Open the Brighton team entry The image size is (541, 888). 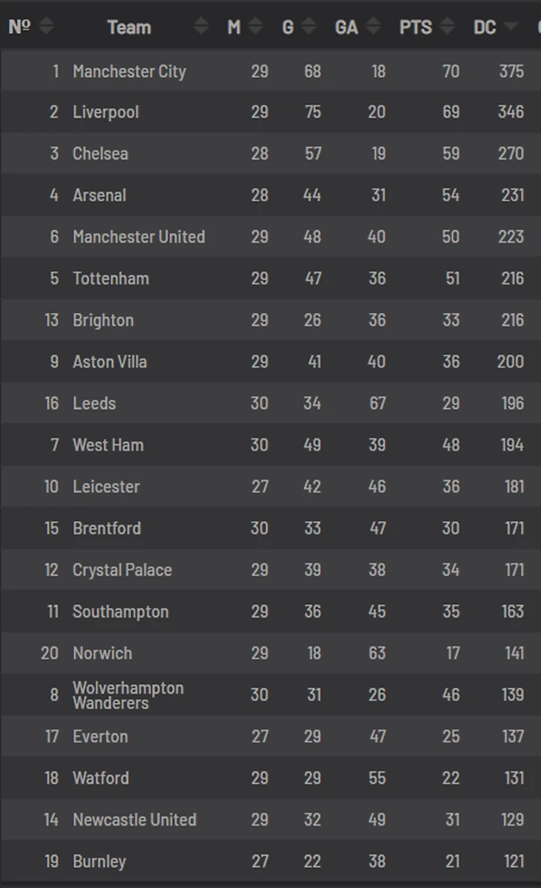coord(103,320)
